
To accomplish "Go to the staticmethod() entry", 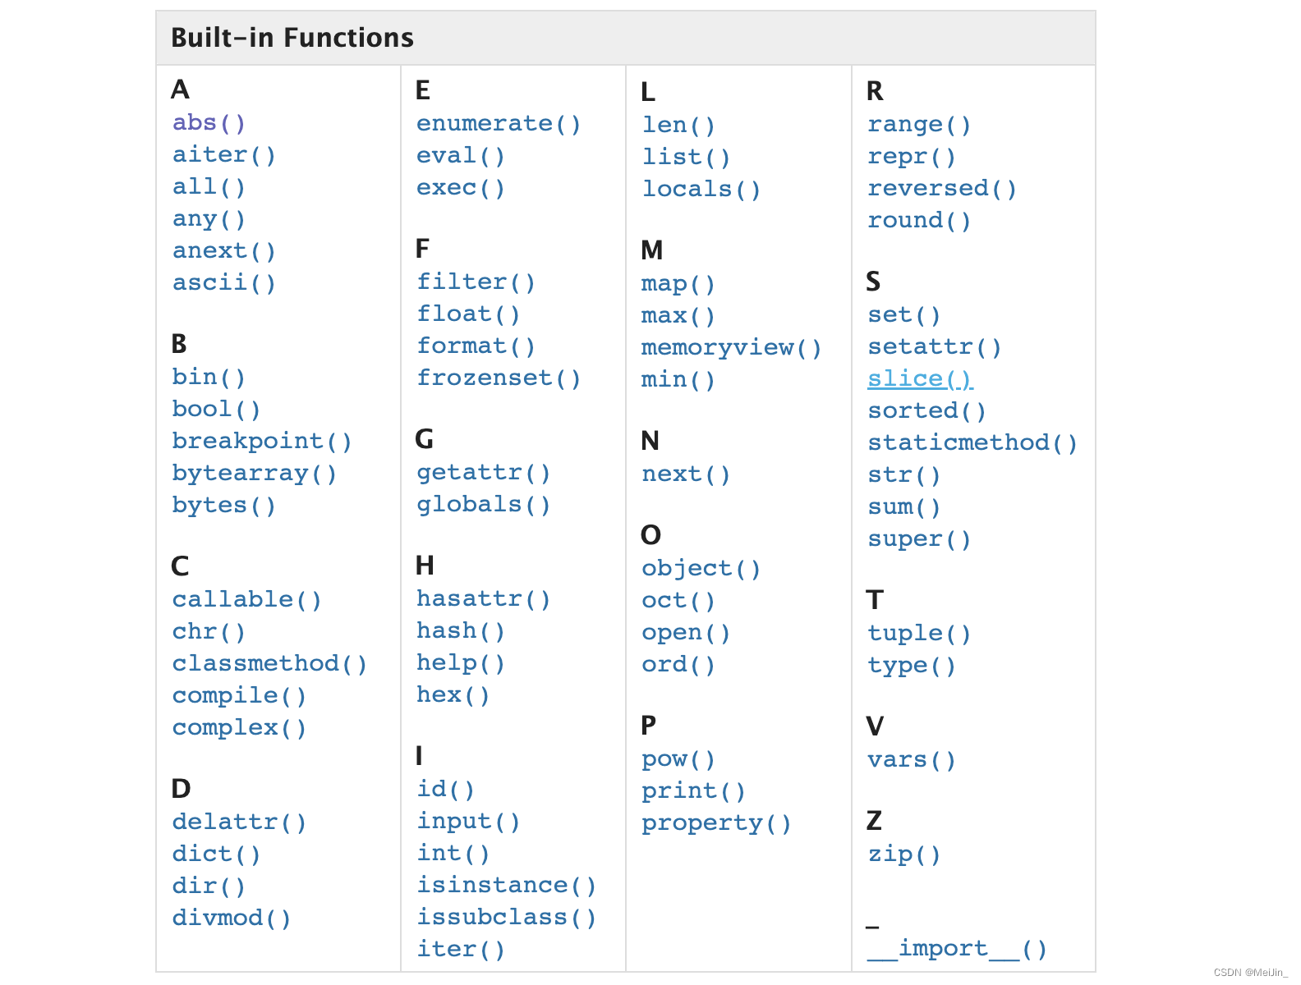I will 972,443.
